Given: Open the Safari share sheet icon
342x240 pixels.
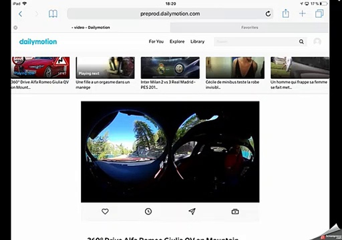Looking at the screenshot, I should click(x=286, y=13).
